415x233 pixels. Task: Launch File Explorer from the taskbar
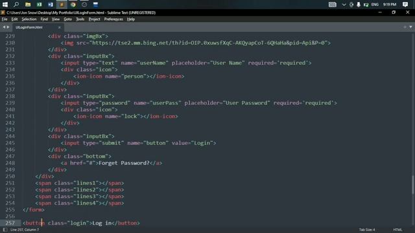28,5
